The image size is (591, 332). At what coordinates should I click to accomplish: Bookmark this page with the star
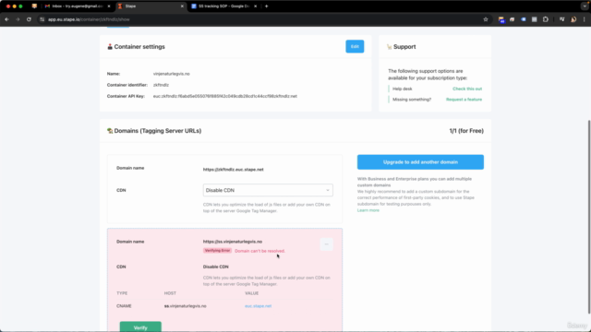coord(486,19)
